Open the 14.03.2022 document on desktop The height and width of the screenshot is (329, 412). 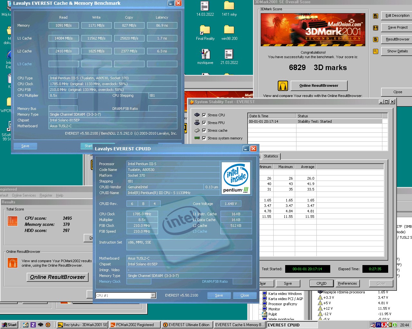[205, 6]
